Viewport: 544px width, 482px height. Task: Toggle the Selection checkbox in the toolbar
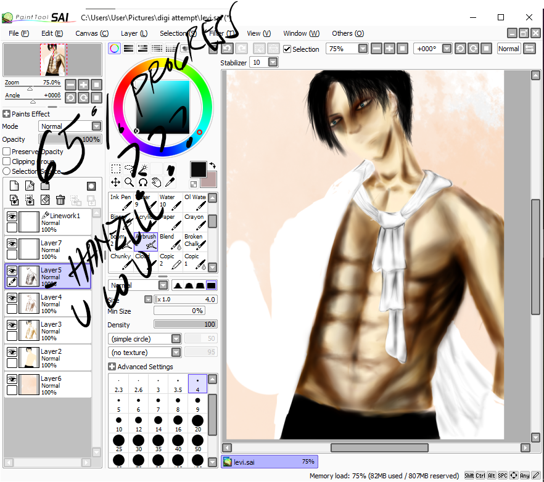[287, 49]
